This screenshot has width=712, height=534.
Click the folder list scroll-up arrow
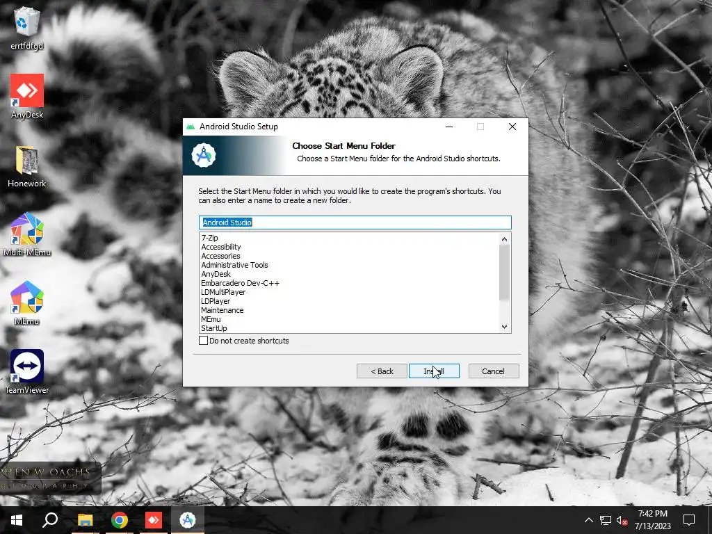tap(505, 239)
